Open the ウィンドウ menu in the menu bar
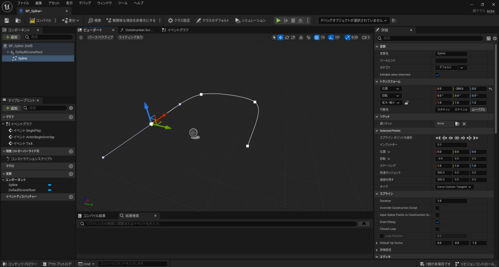Screen dimensions: 499x267 [x=104, y=3]
